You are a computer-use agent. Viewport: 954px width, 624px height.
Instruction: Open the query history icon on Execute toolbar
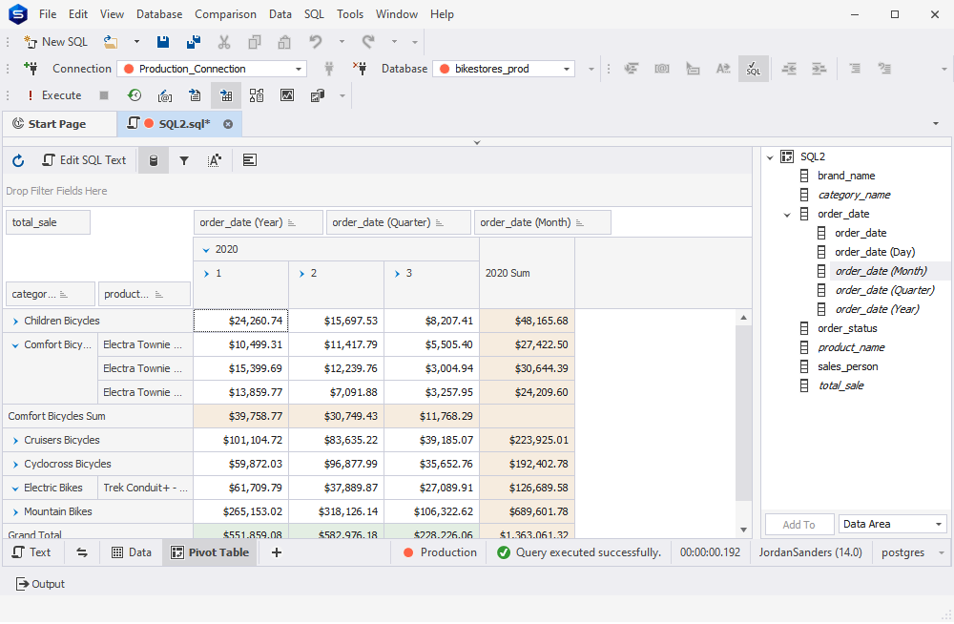pyautogui.click(x=135, y=95)
